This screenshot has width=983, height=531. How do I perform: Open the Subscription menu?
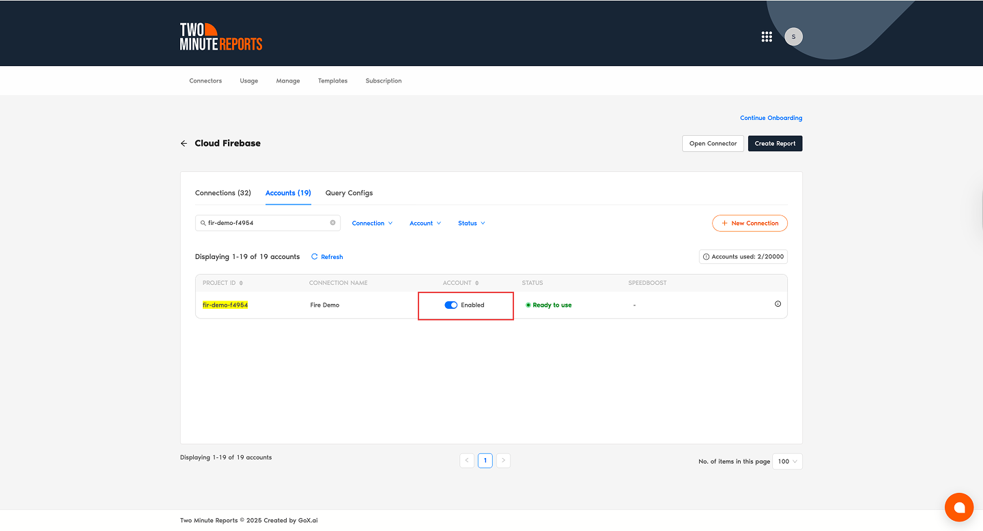384,80
